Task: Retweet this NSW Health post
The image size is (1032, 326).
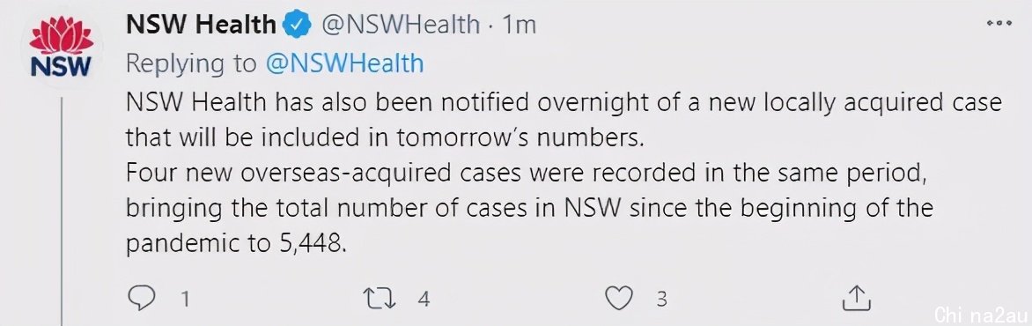Action: click(x=380, y=299)
